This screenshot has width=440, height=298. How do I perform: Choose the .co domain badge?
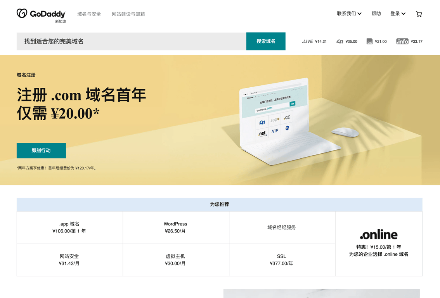click(369, 42)
